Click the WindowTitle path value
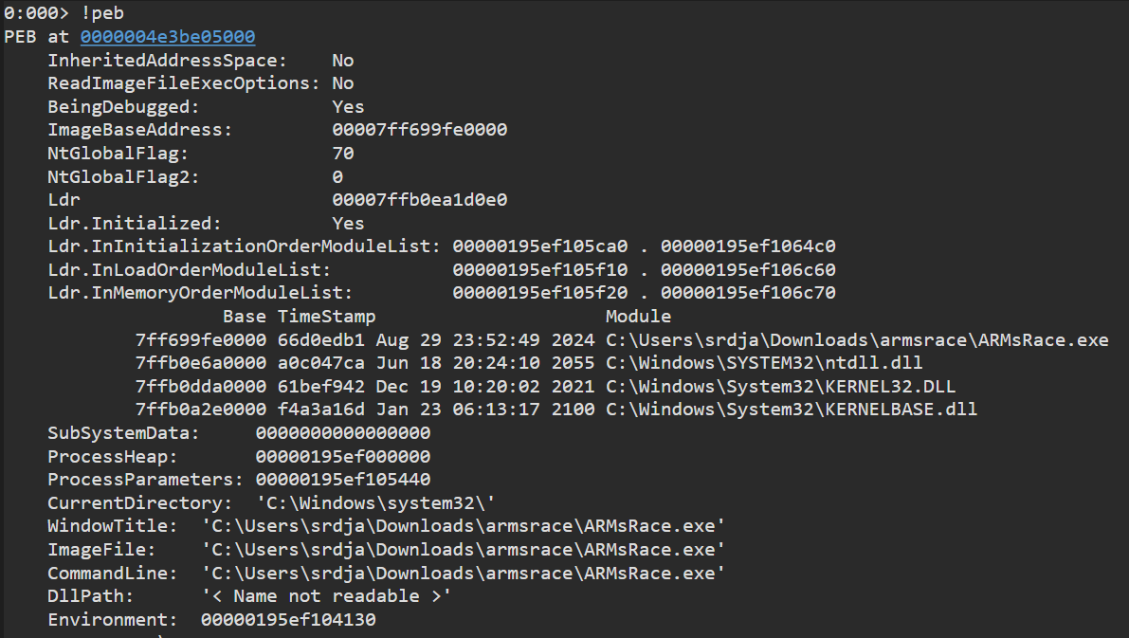The height and width of the screenshot is (638, 1129). click(464, 526)
